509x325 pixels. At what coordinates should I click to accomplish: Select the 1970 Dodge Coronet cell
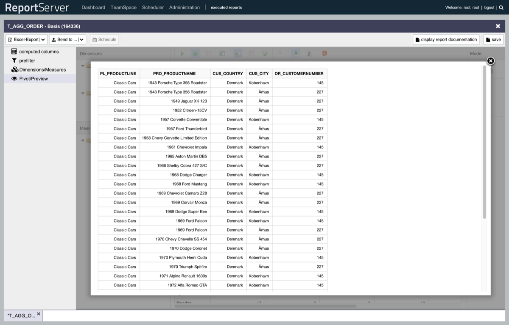[x=175, y=248]
